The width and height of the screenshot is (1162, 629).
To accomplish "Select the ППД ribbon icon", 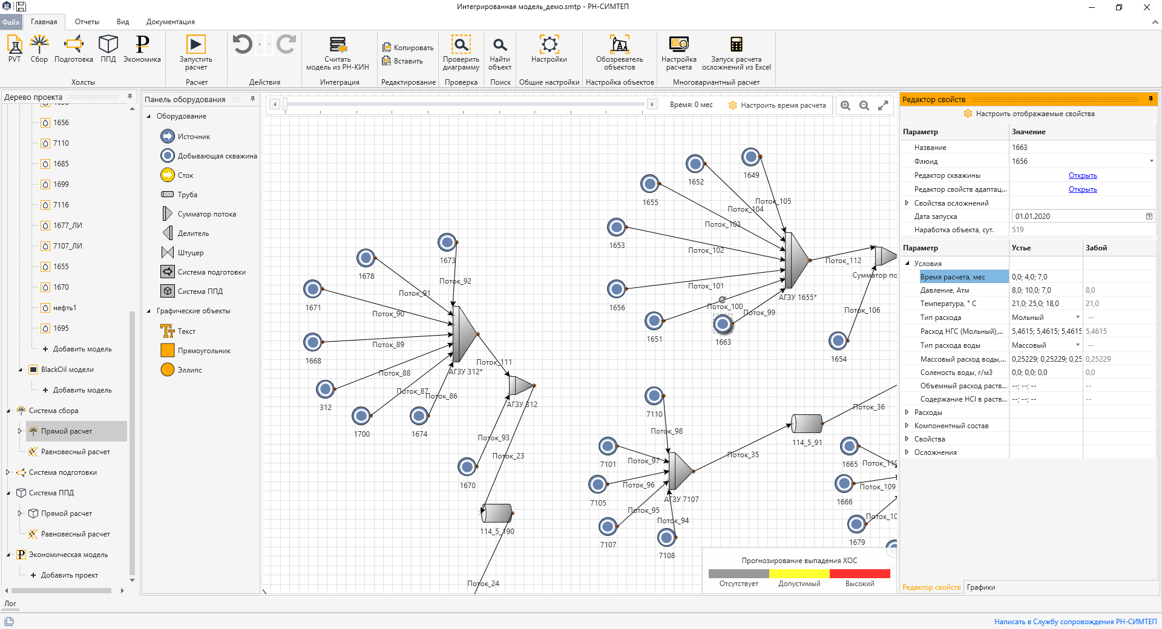I will point(108,48).
